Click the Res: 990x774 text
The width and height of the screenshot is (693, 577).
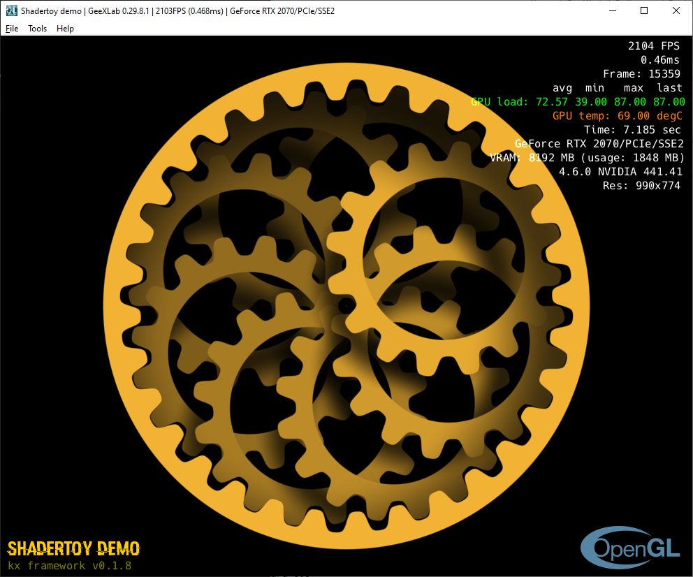tap(641, 186)
